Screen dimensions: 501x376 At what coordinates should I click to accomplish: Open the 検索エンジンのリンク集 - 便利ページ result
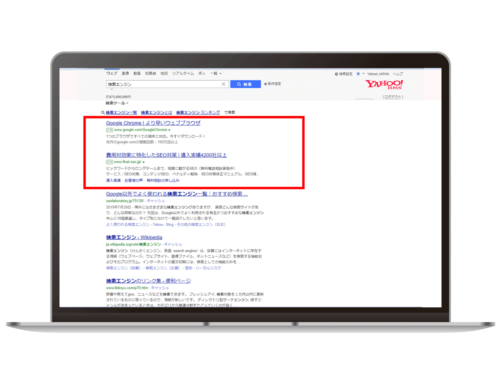coord(148,281)
